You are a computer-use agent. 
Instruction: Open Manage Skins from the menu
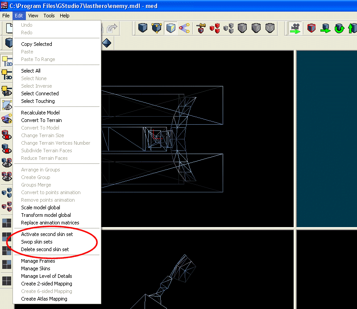click(x=36, y=268)
